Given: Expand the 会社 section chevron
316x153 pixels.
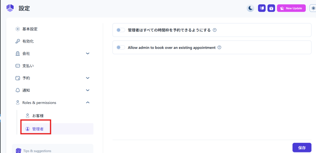Looking at the screenshot, I should click(x=88, y=53).
